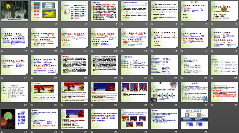Click the animation star icon under slide 8

coord(212,24)
